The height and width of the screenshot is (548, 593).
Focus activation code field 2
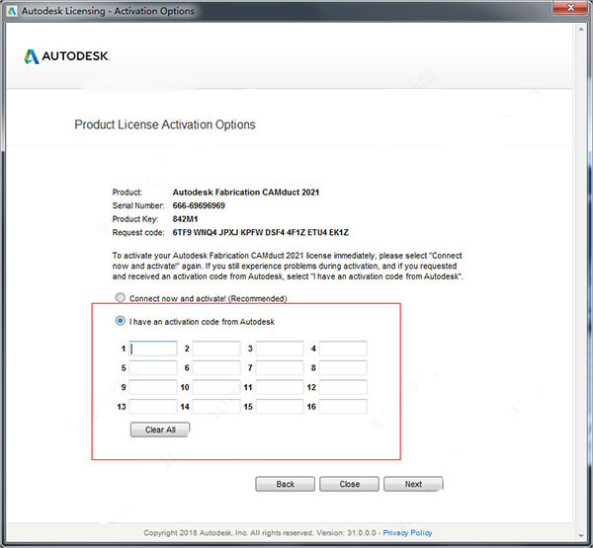click(x=216, y=349)
